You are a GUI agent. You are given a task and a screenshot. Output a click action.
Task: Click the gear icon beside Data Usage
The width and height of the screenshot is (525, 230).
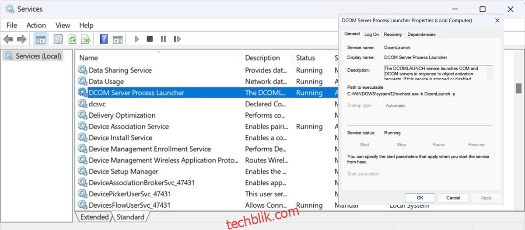coord(83,81)
